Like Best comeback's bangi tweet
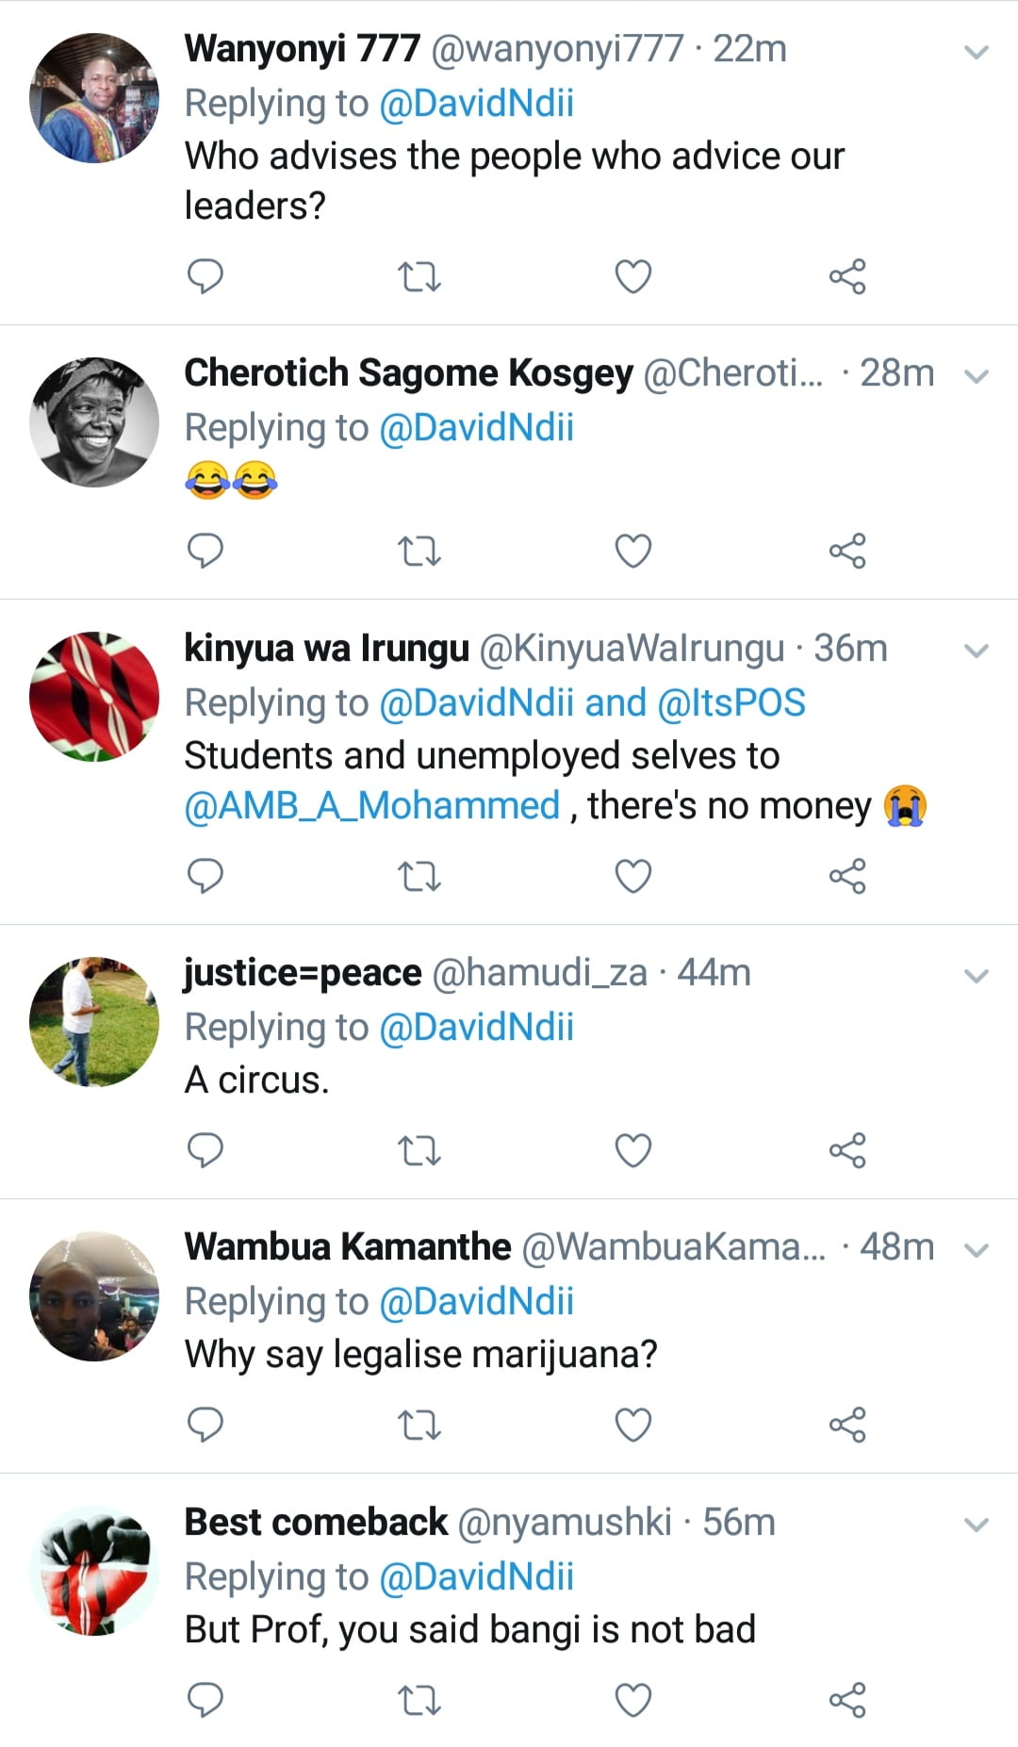The height and width of the screenshot is (1747, 1018). coord(633,1699)
